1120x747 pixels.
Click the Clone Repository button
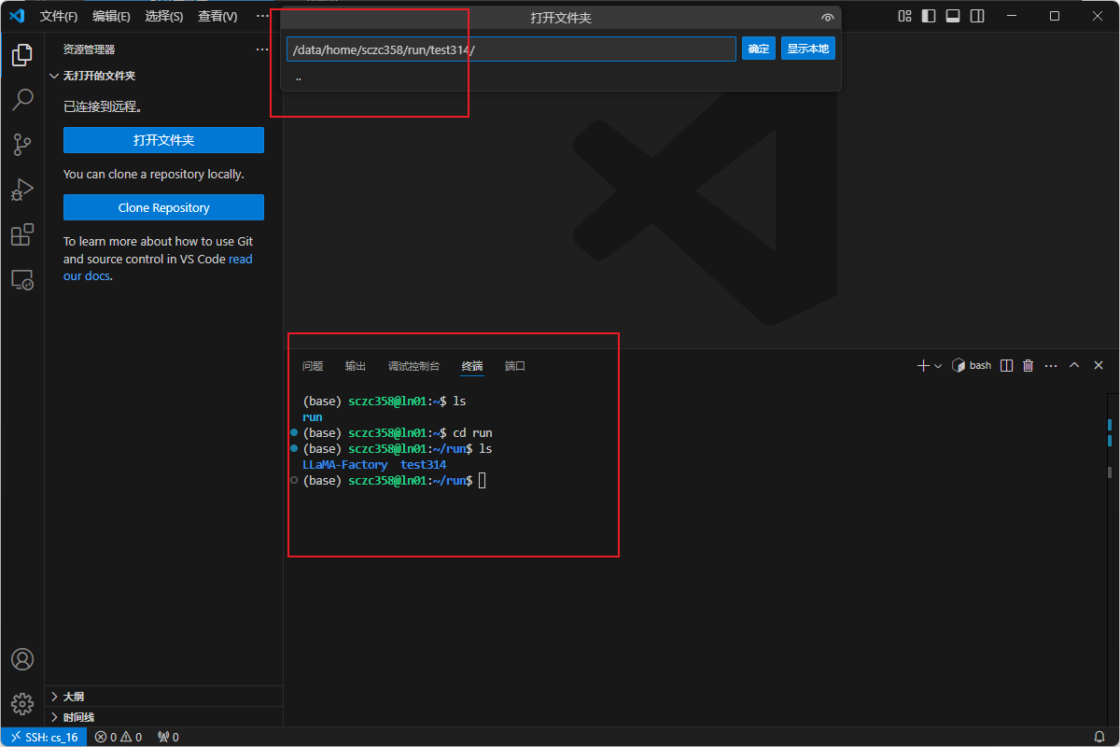click(x=163, y=207)
